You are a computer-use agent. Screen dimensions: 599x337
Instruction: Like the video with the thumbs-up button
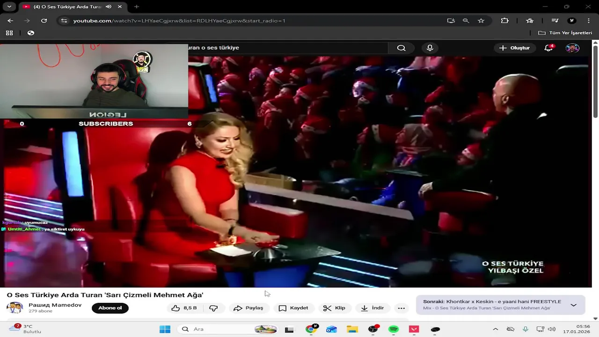pyautogui.click(x=184, y=308)
